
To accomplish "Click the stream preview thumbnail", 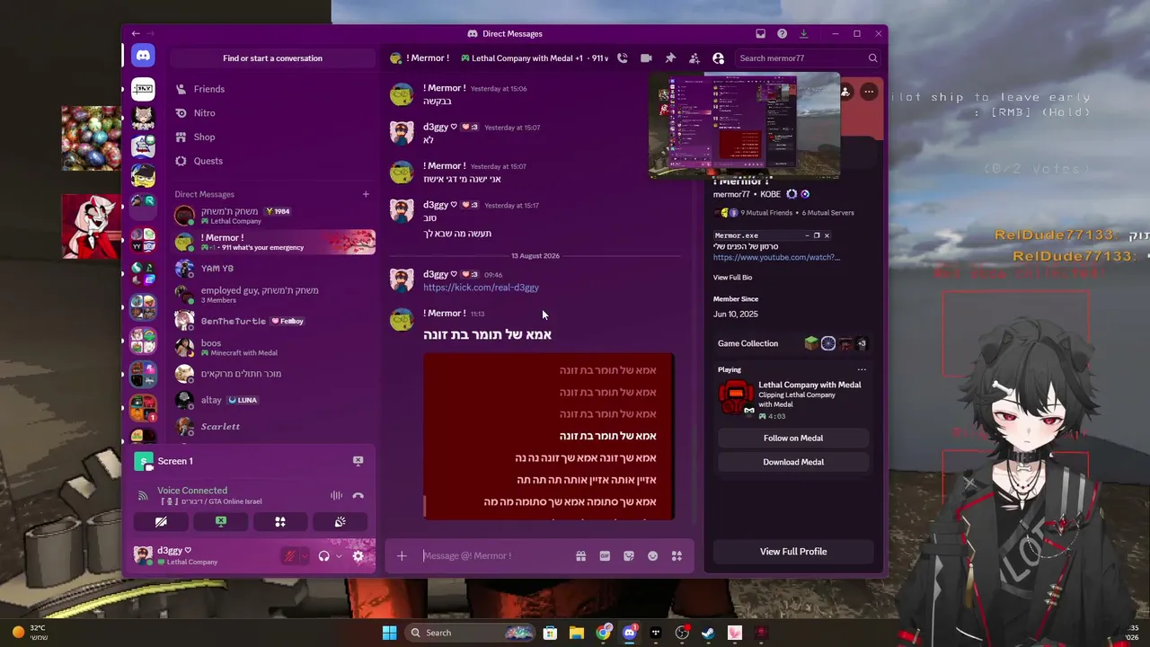I will pos(744,125).
